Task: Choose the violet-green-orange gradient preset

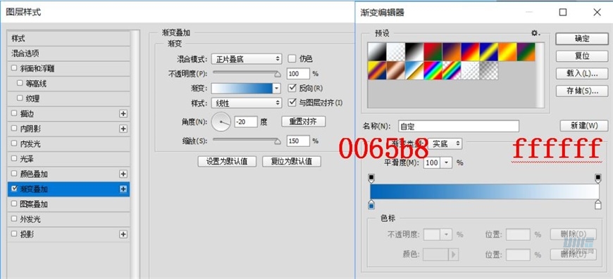Action: [x=526, y=51]
